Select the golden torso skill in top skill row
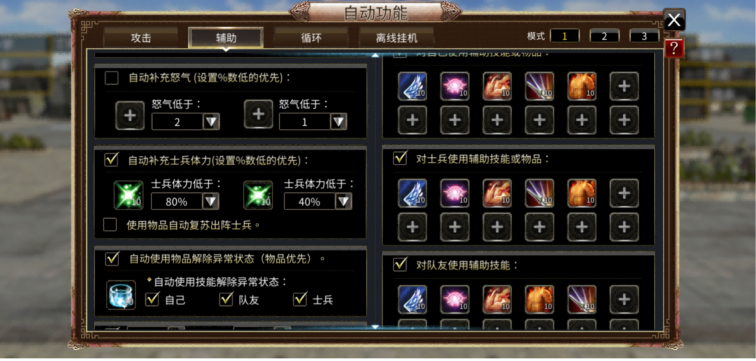The image size is (756, 361). coord(582,86)
